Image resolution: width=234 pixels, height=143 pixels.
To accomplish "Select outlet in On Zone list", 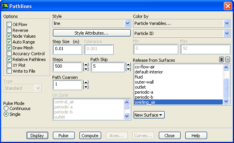I will [x=89, y=117].
